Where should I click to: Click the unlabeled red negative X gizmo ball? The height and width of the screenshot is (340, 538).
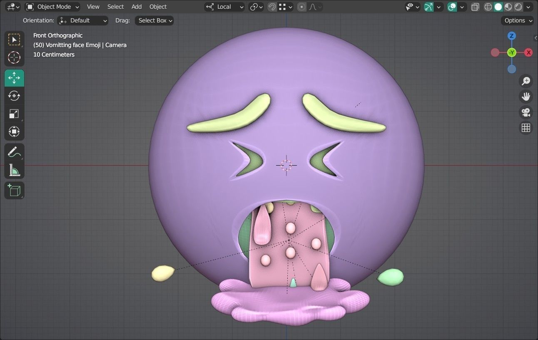pyautogui.click(x=495, y=52)
